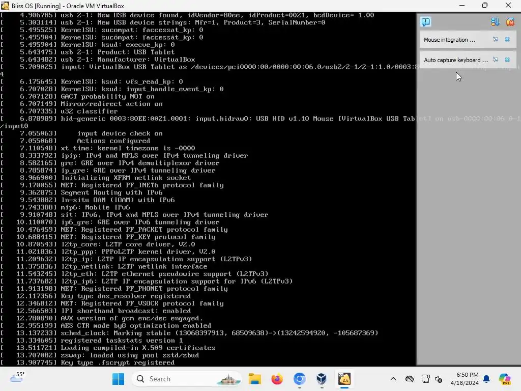Click the VirtualBox window title bar icon
521x391 pixels.
(5, 6)
